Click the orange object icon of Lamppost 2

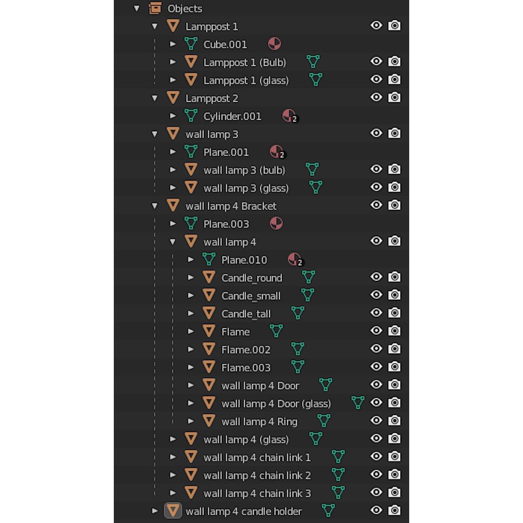173,98
